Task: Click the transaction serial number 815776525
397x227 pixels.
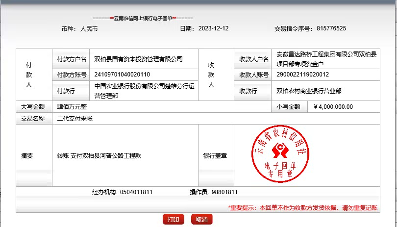Action: [331, 28]
